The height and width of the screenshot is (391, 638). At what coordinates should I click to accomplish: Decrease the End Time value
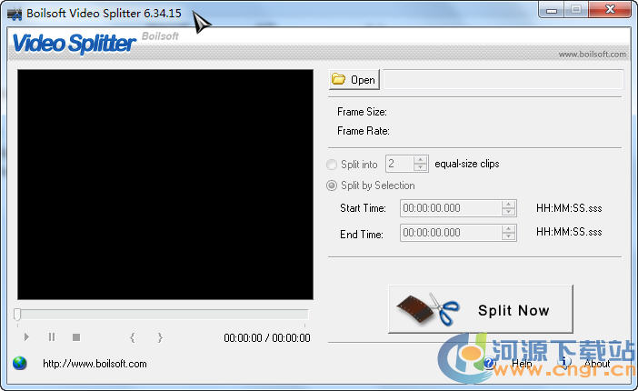coord(508,238)
